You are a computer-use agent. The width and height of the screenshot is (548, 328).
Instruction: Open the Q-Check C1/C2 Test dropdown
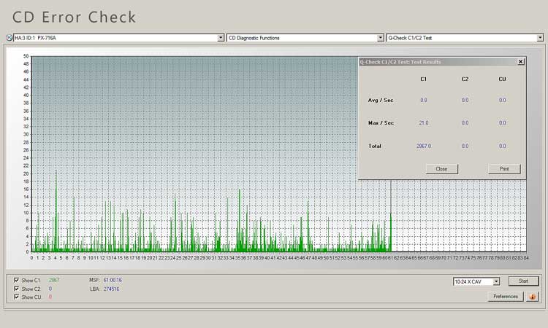tap(539, 37)
